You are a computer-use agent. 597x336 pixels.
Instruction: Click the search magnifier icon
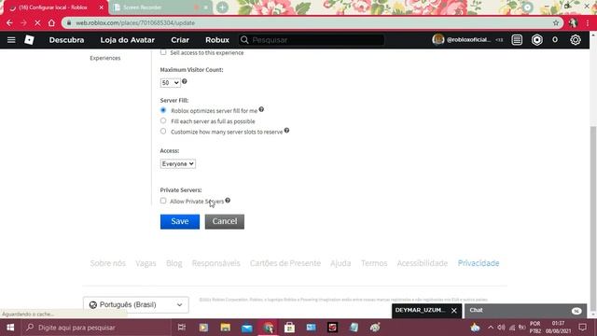244,39
